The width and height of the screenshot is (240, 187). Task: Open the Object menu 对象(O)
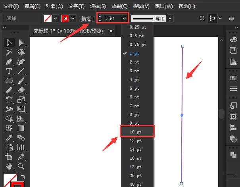coord(54,6)
